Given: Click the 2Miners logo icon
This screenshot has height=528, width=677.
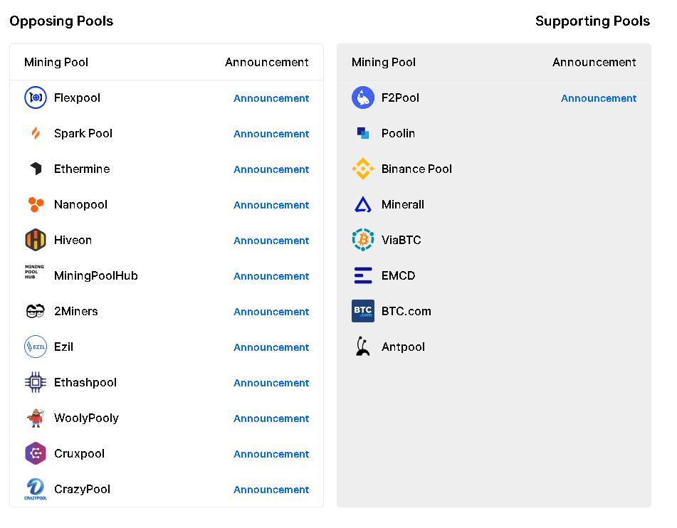Looking at the screenshot, I should tap(36, 311).
